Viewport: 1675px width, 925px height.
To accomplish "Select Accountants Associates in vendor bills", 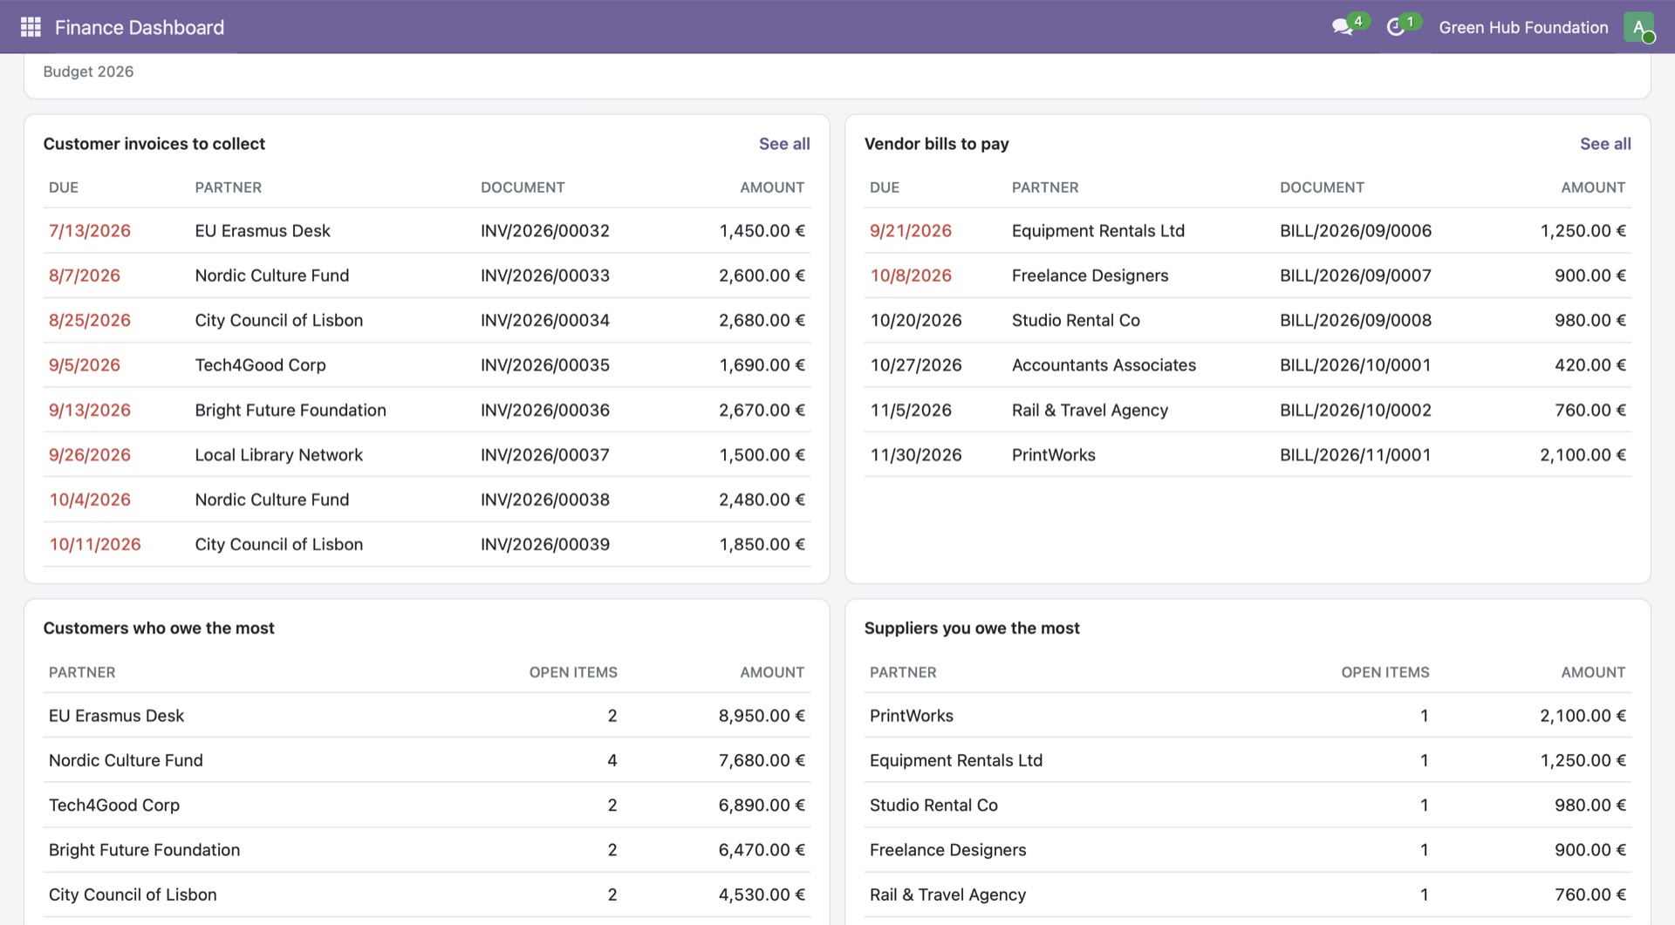I will (x=1104, y=365).
